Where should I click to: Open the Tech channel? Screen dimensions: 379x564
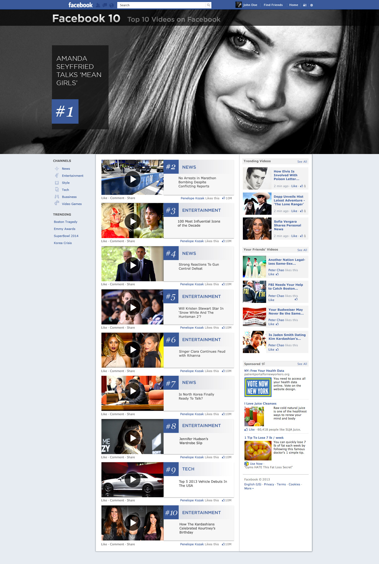(66, 190)
